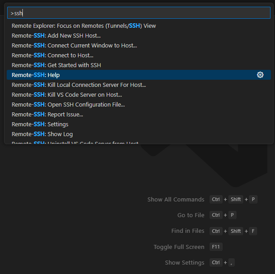The image size is (275, 274).
Task: Open Remote-SSH: Get Started with SSH
Action: [139, 65]
